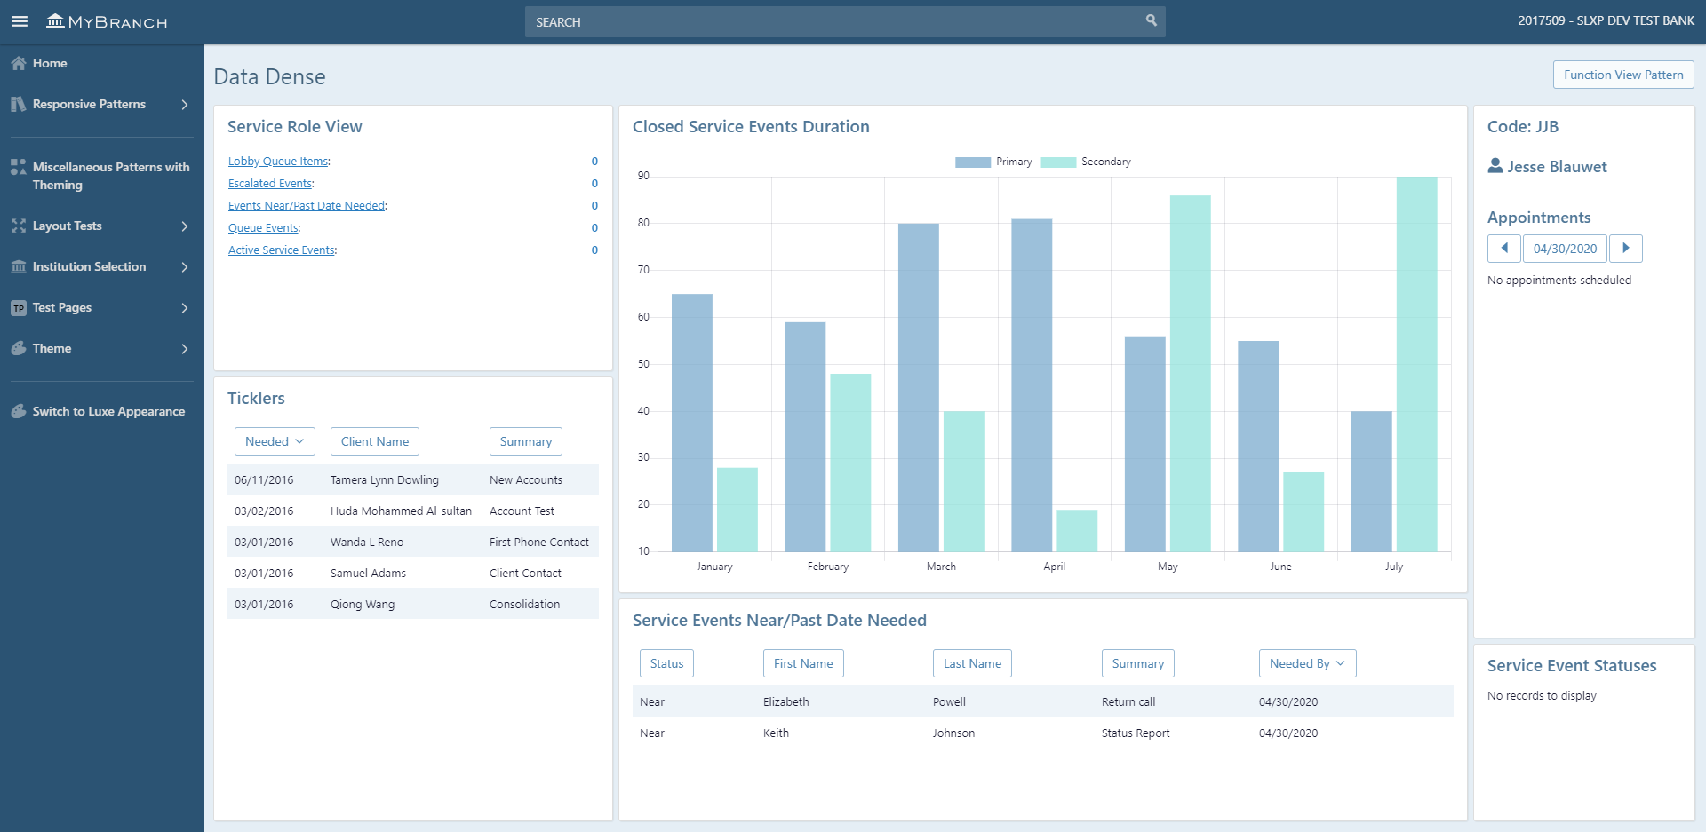
Task: Click the search magnifier icon
Action: pyautogui.click(x=1151, y=20)
